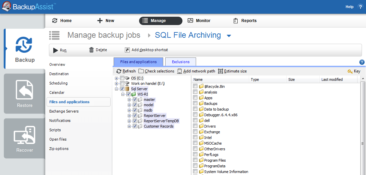Go to the Home tab
The image size is (366, 175).
(x=62, y=21)
